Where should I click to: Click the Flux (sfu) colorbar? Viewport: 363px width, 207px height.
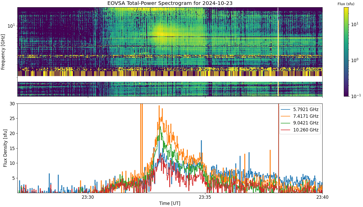point(346,52)
